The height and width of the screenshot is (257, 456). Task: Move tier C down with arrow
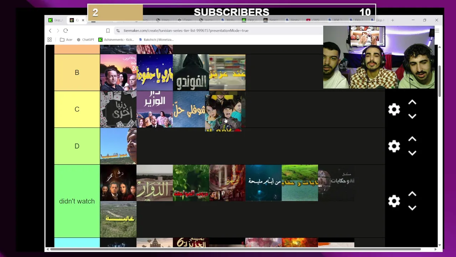412,116
